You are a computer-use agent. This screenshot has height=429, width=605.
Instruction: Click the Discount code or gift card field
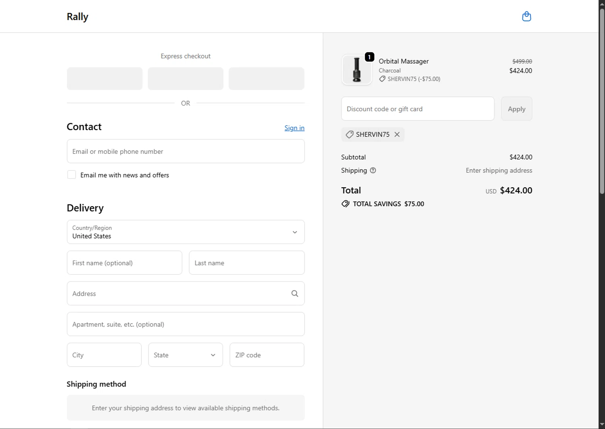417,109
